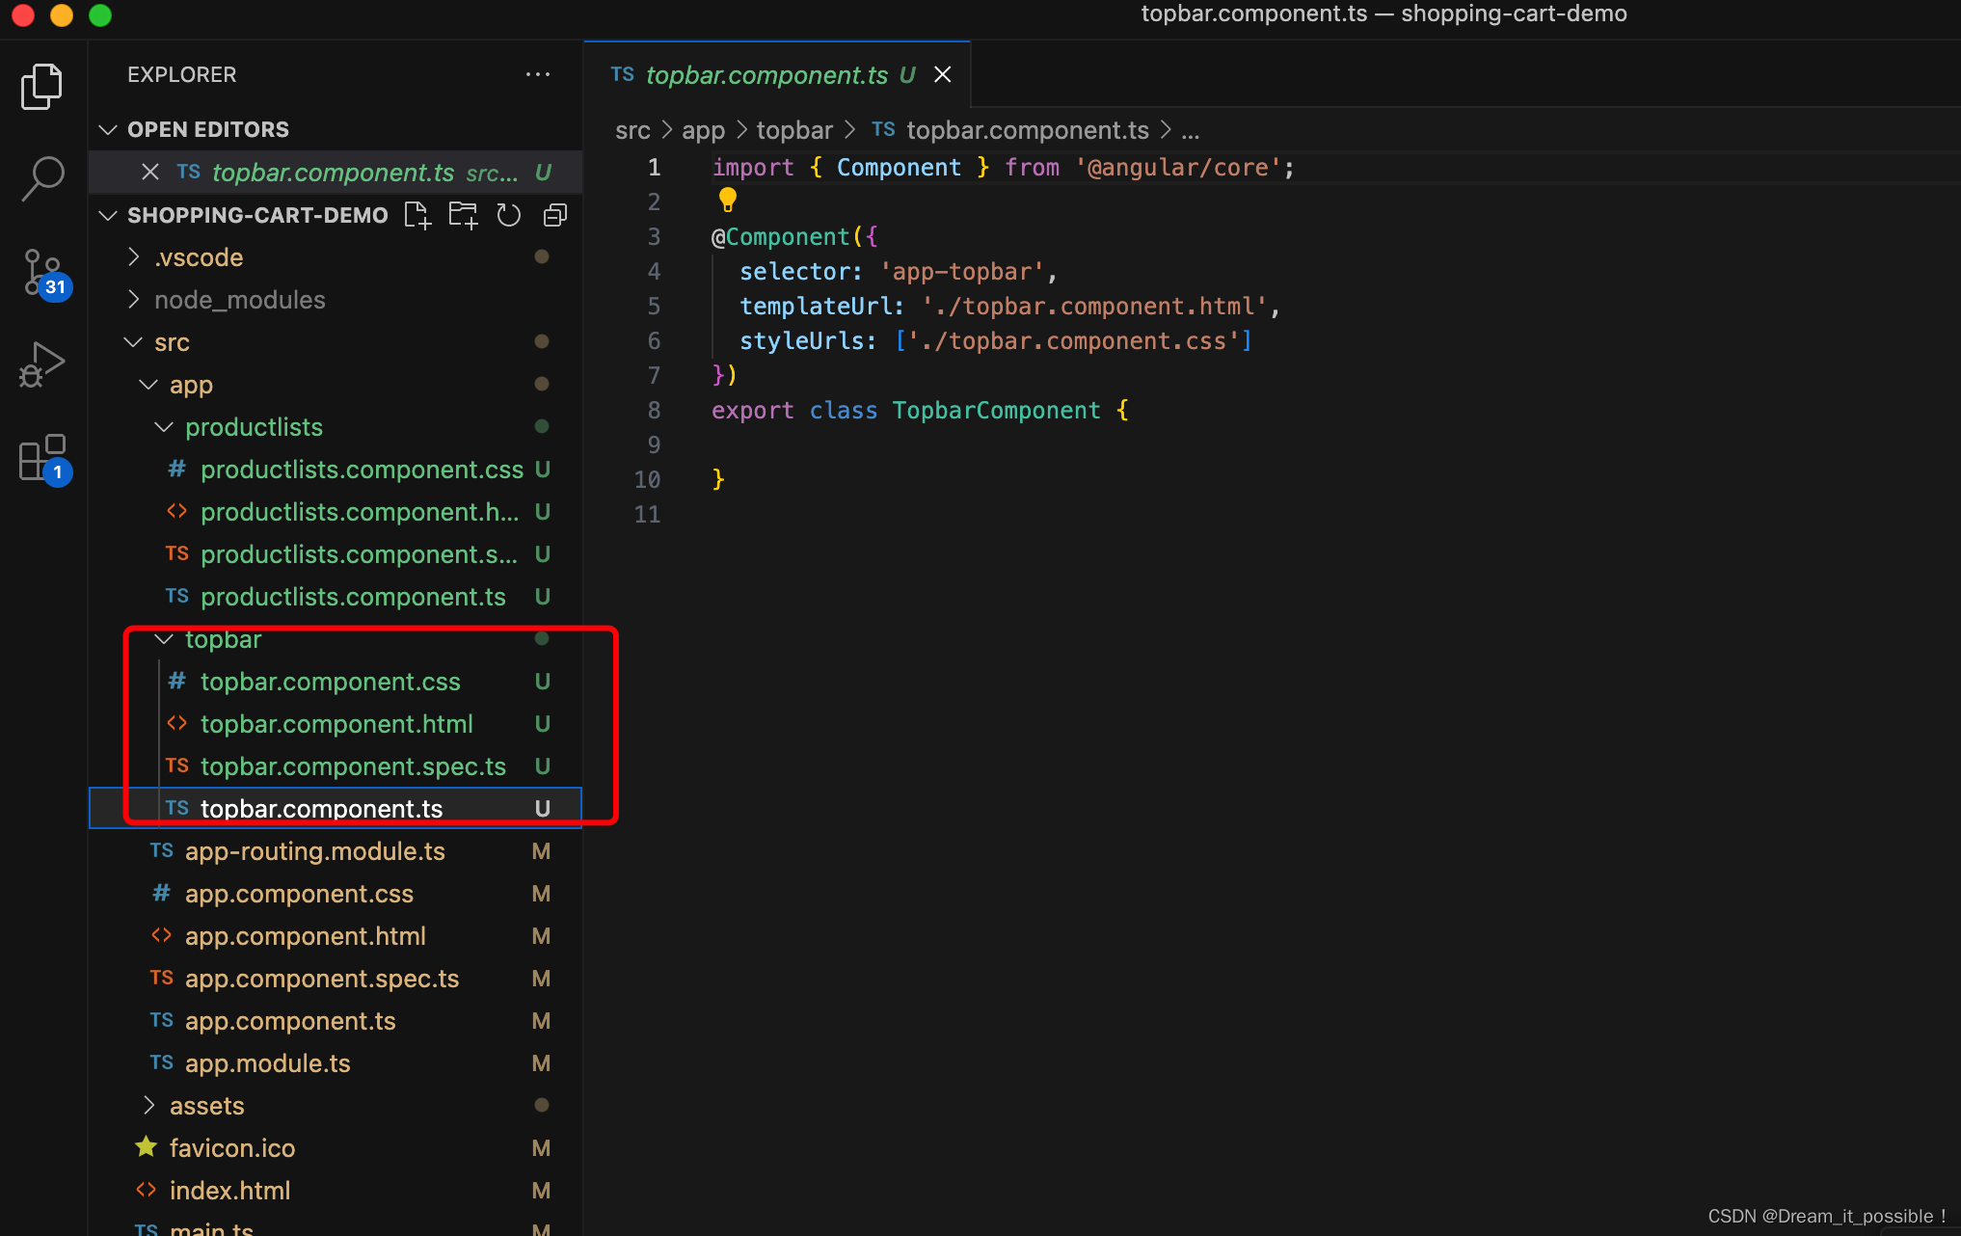Open the Search view in the activity bar
This screenshot has height=1236, width=1961.
click(41, 177)
